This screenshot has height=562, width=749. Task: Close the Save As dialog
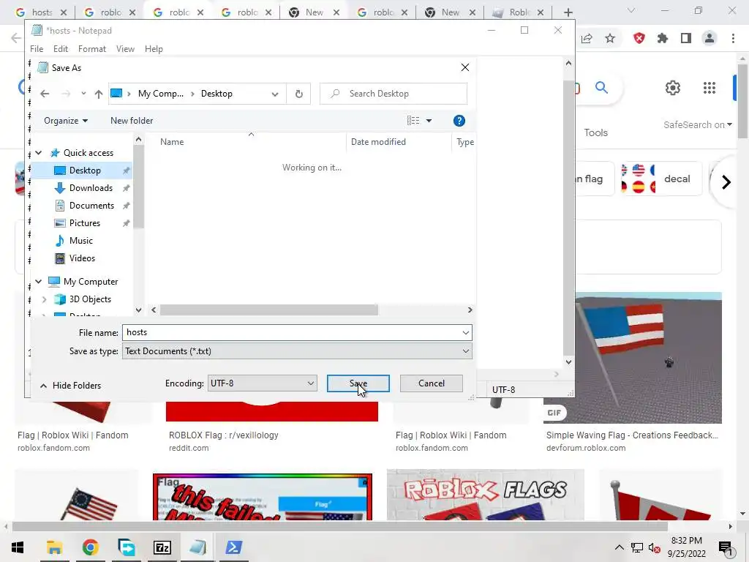465,68
